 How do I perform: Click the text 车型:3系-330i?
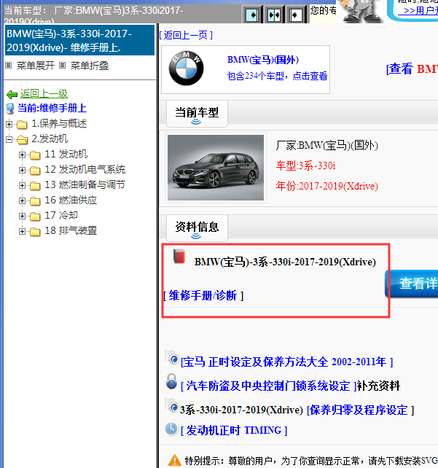[305, 165]
